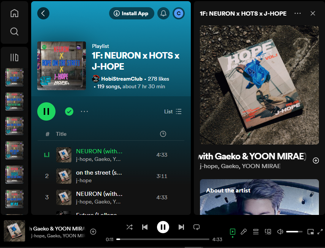Click side panel title 1F: NEURON x HOTS
325x248 pixels.
coord(243,13)
